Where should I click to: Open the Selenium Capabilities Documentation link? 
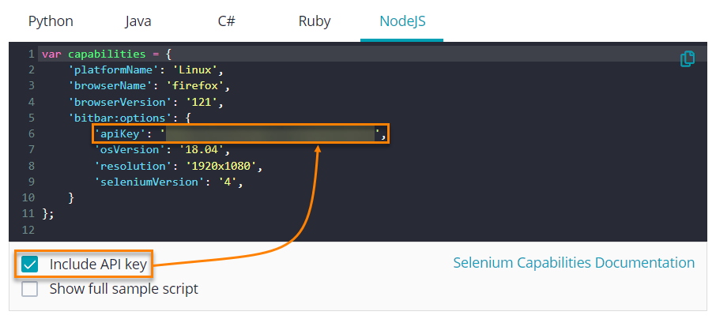click(574, 263)
